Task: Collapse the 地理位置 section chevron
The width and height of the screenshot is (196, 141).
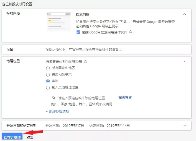Action: [x=185, y=62]
